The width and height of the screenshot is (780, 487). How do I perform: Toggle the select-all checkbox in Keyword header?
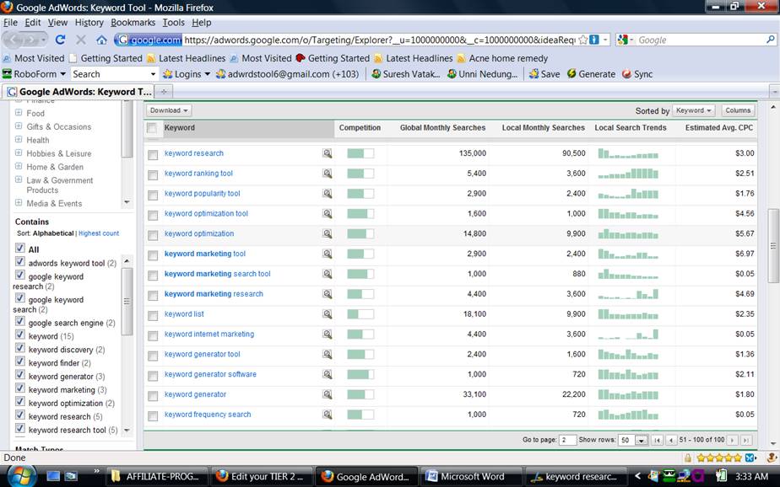point(152,128)
